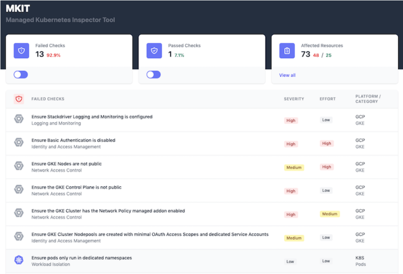Click the red shield icon in table header

tap(19, 99)
